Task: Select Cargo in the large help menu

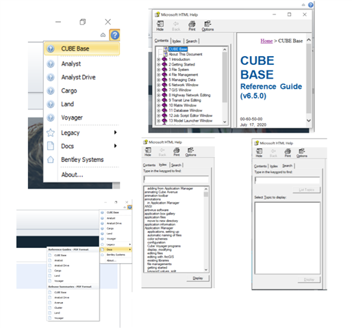Action: [69, 91]
